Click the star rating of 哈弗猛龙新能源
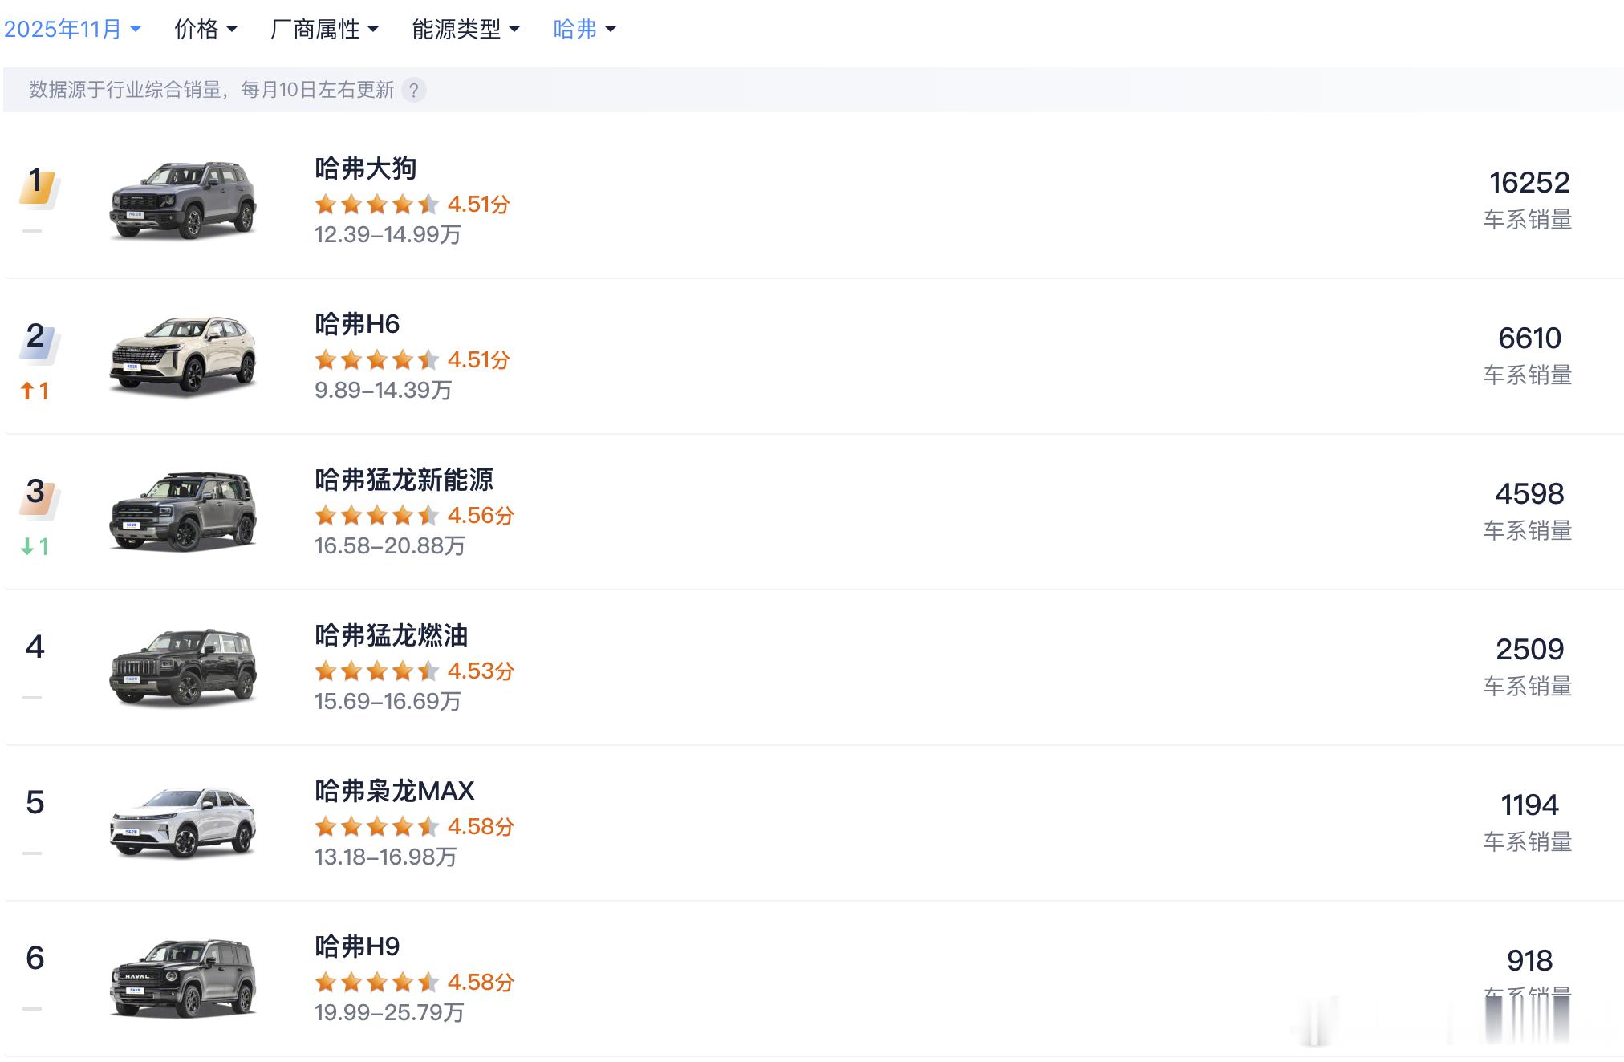Image resolution: width=1624 pixels, height=1062 pixels. [376, 516]
